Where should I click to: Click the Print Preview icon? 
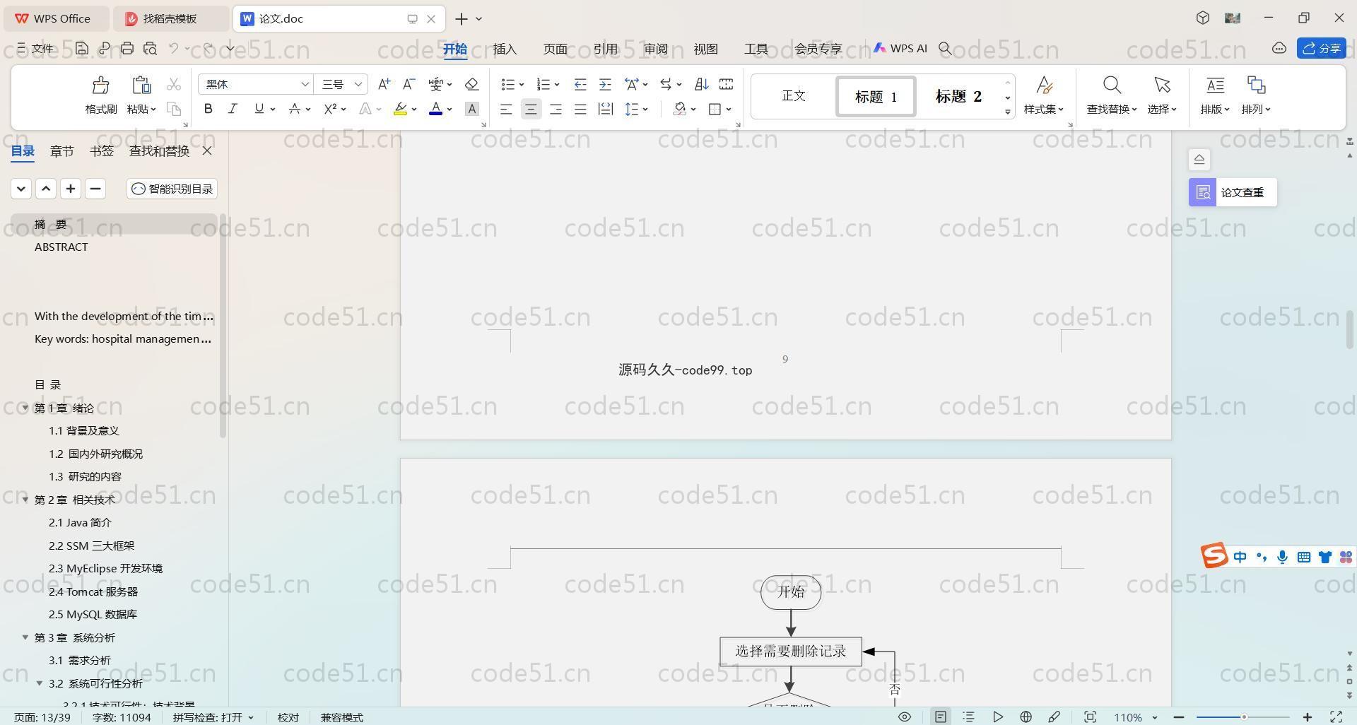tap(150, 48)
